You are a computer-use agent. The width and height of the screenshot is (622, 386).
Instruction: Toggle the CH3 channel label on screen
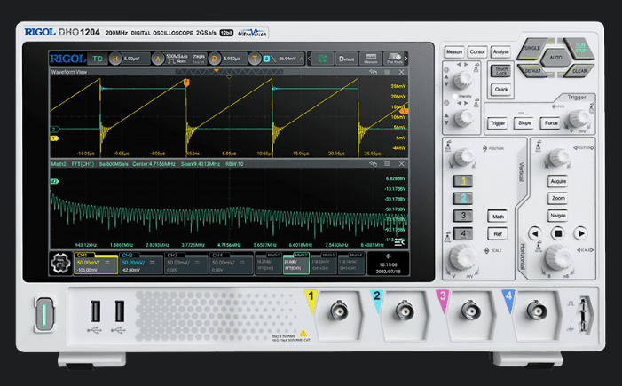172,255
